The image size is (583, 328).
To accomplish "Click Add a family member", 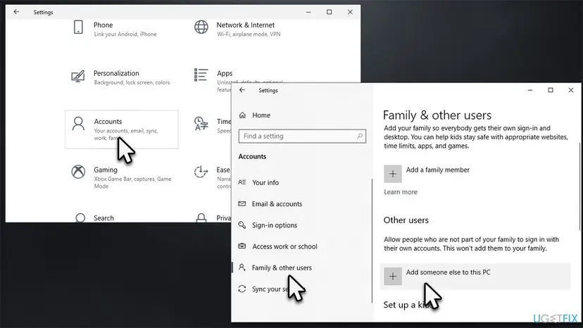I will (x=438, y=170).
